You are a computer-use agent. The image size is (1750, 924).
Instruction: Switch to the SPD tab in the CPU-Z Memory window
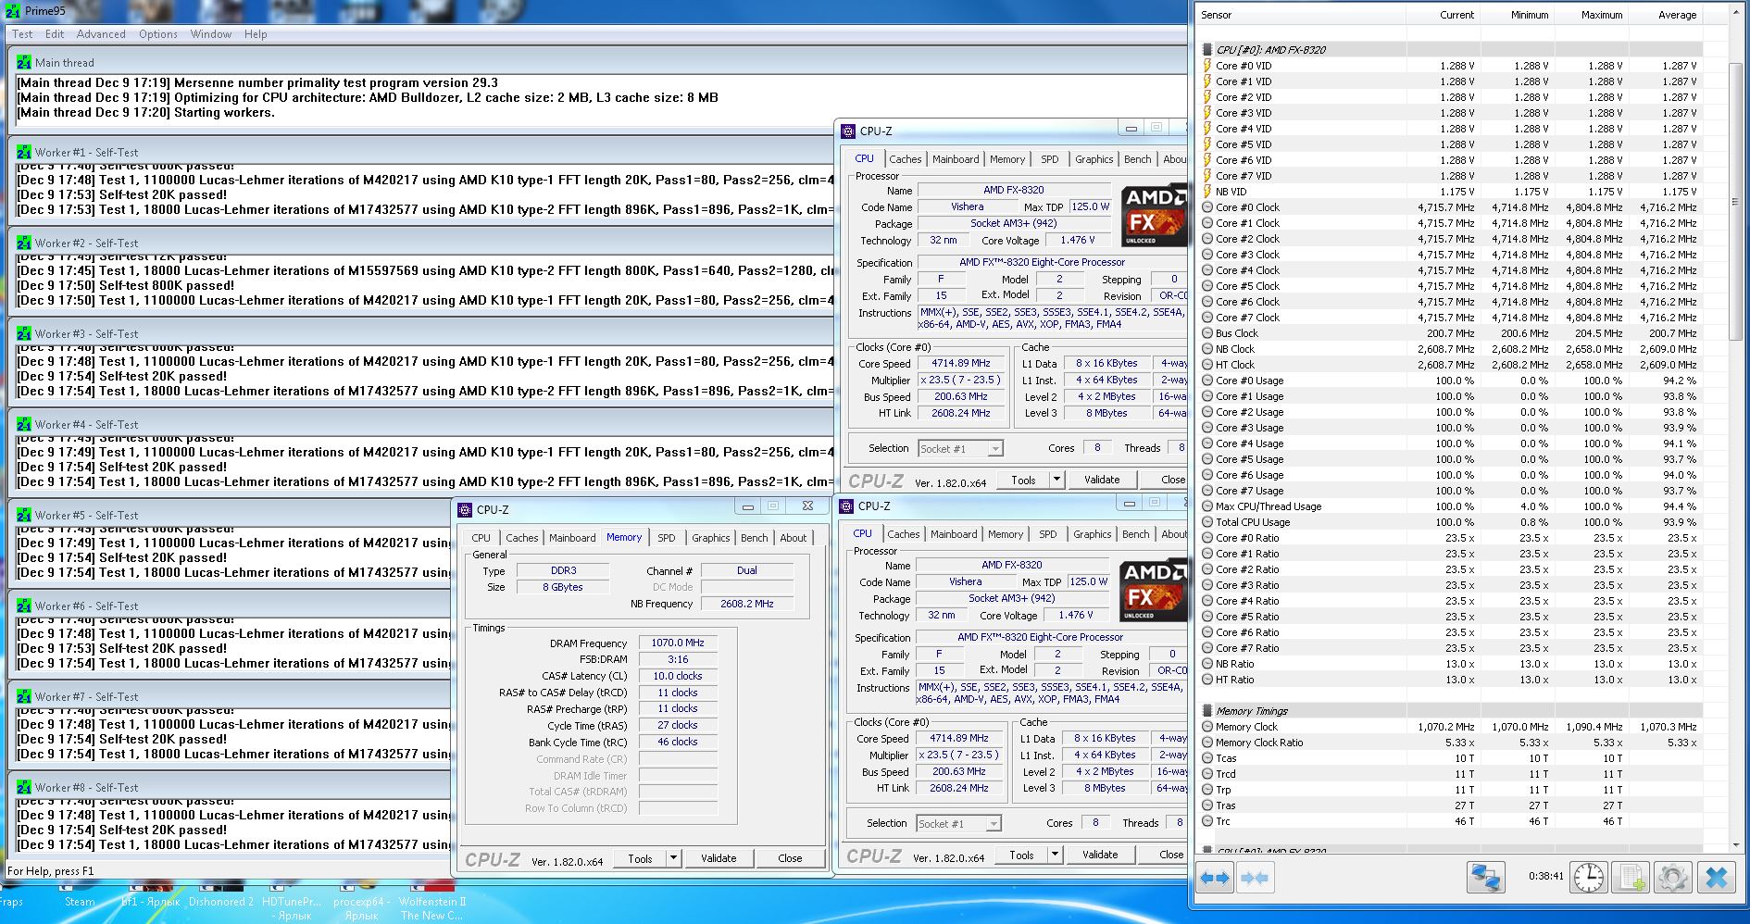667,538
